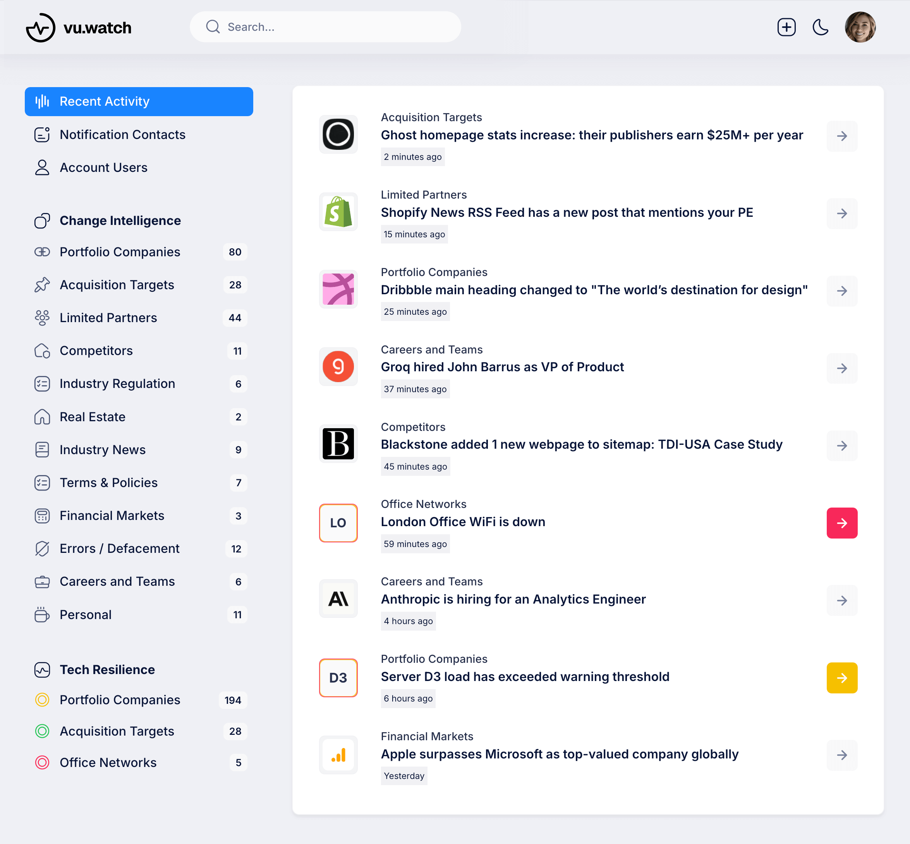
Task: Click the Limited Partners sidebar icon
Action: click(42, 318)
